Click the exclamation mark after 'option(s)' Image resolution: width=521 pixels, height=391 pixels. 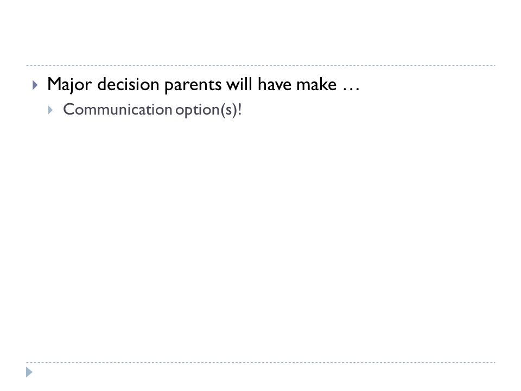point(239,109)
